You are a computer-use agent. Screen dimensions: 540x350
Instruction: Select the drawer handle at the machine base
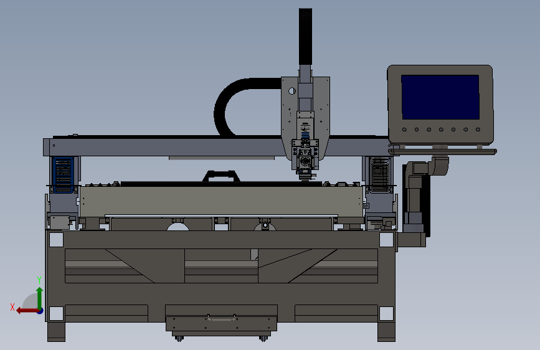point(221,318)
